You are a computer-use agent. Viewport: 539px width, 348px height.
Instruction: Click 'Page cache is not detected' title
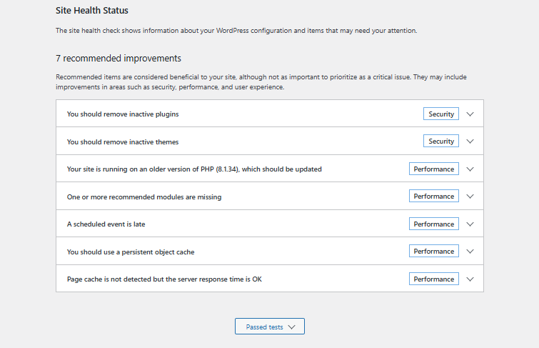pyautogui.click(x=164, y=279)
